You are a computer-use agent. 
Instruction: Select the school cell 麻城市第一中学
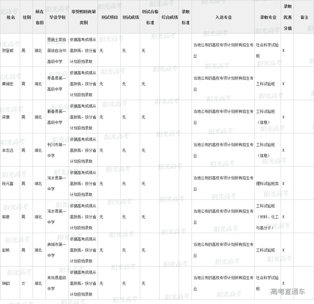(x=57, y=250)
